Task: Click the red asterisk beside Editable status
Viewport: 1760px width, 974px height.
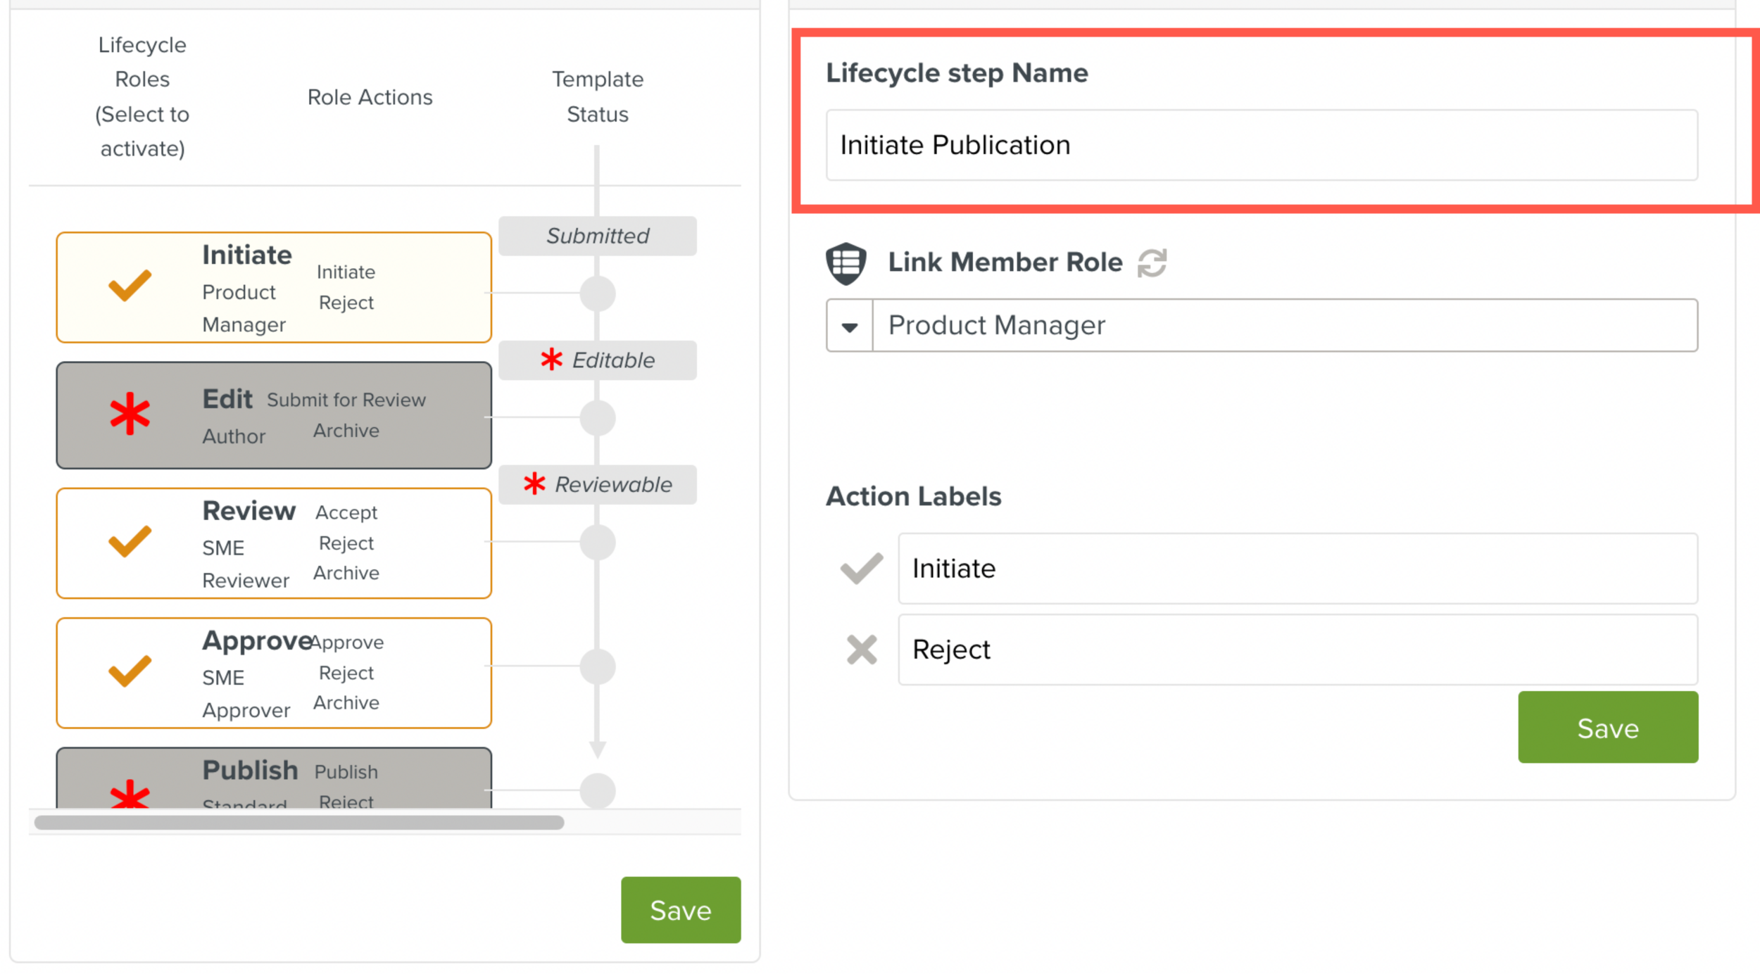Action: click(x=552, y=360)
